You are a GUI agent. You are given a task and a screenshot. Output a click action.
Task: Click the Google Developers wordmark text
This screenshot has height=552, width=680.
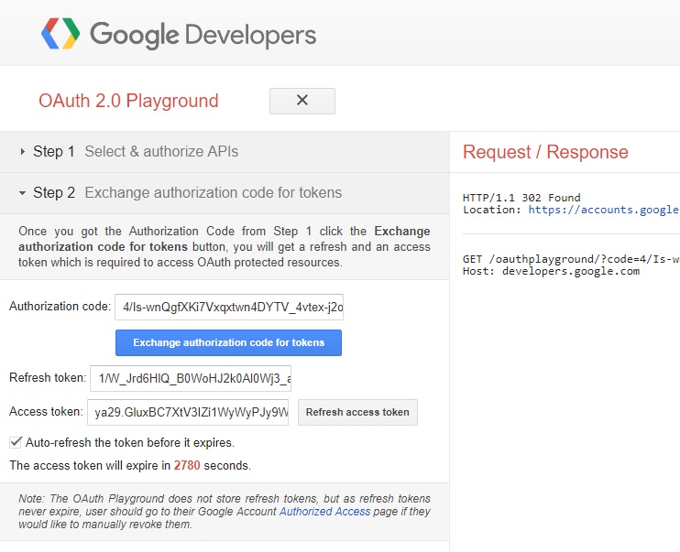[203, 36]
